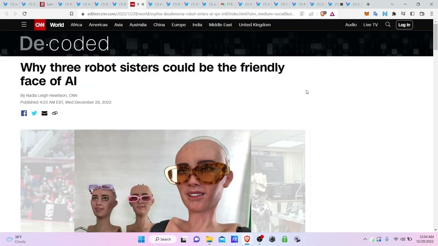Click the article headline text
Image resolution: width=438 pixels, height=246 pixels.
click(152, 74)
